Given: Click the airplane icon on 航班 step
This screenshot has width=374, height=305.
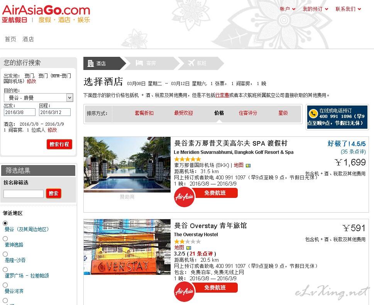Looking at the screenshot, I should 191,63.
